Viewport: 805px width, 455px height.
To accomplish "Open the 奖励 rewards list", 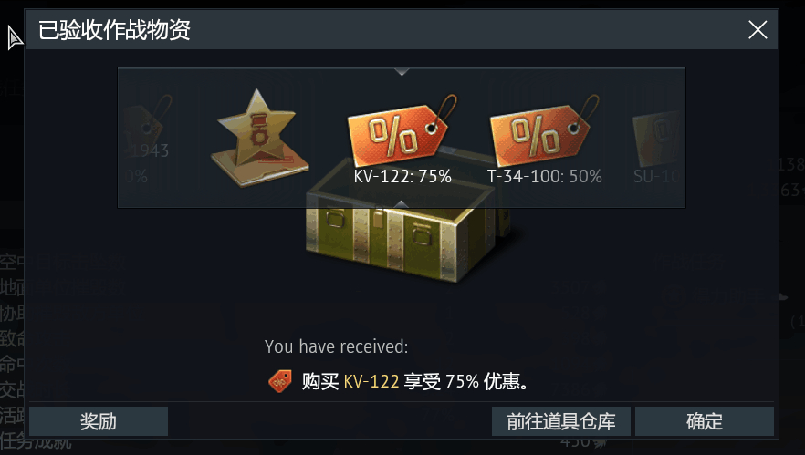I will 99,421.
